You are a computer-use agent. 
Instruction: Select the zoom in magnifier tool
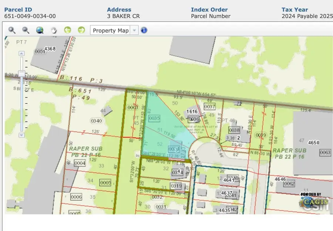click(x=12, y=30)
